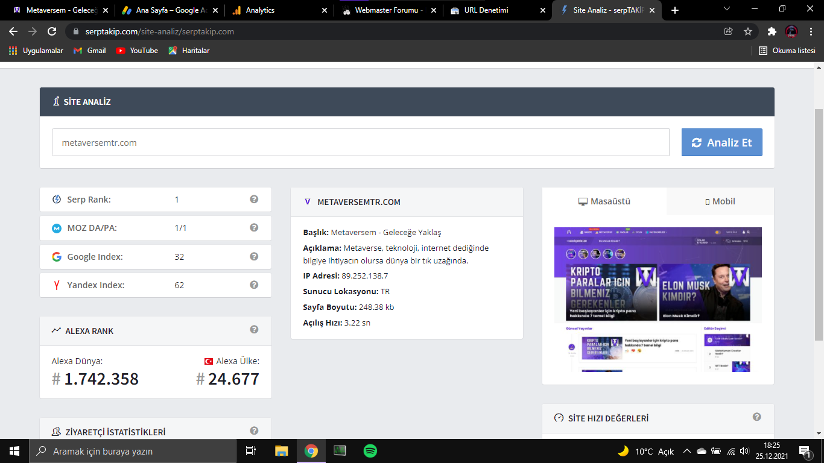Open the Chrome extensions puzzle icon
Image resolution: width=824 pixels, height=463 pixels.
(x=772, y=31)
